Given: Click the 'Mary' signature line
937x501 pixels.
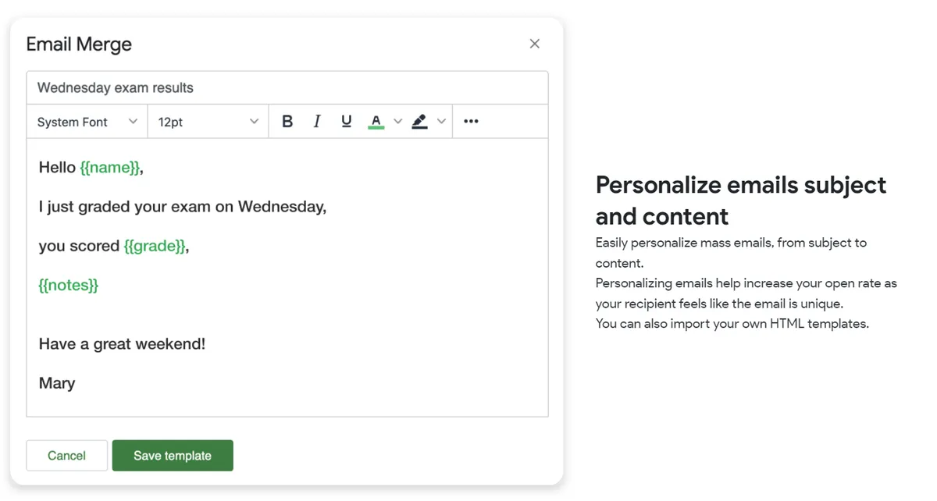Looking at the screenshot, I should coord(57,383).
